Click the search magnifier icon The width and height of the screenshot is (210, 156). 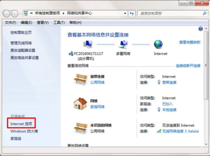click(204, 13)
